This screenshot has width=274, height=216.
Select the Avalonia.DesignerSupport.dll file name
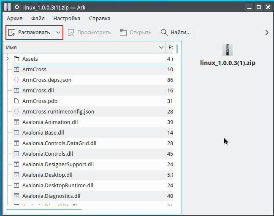pos(58,164)
